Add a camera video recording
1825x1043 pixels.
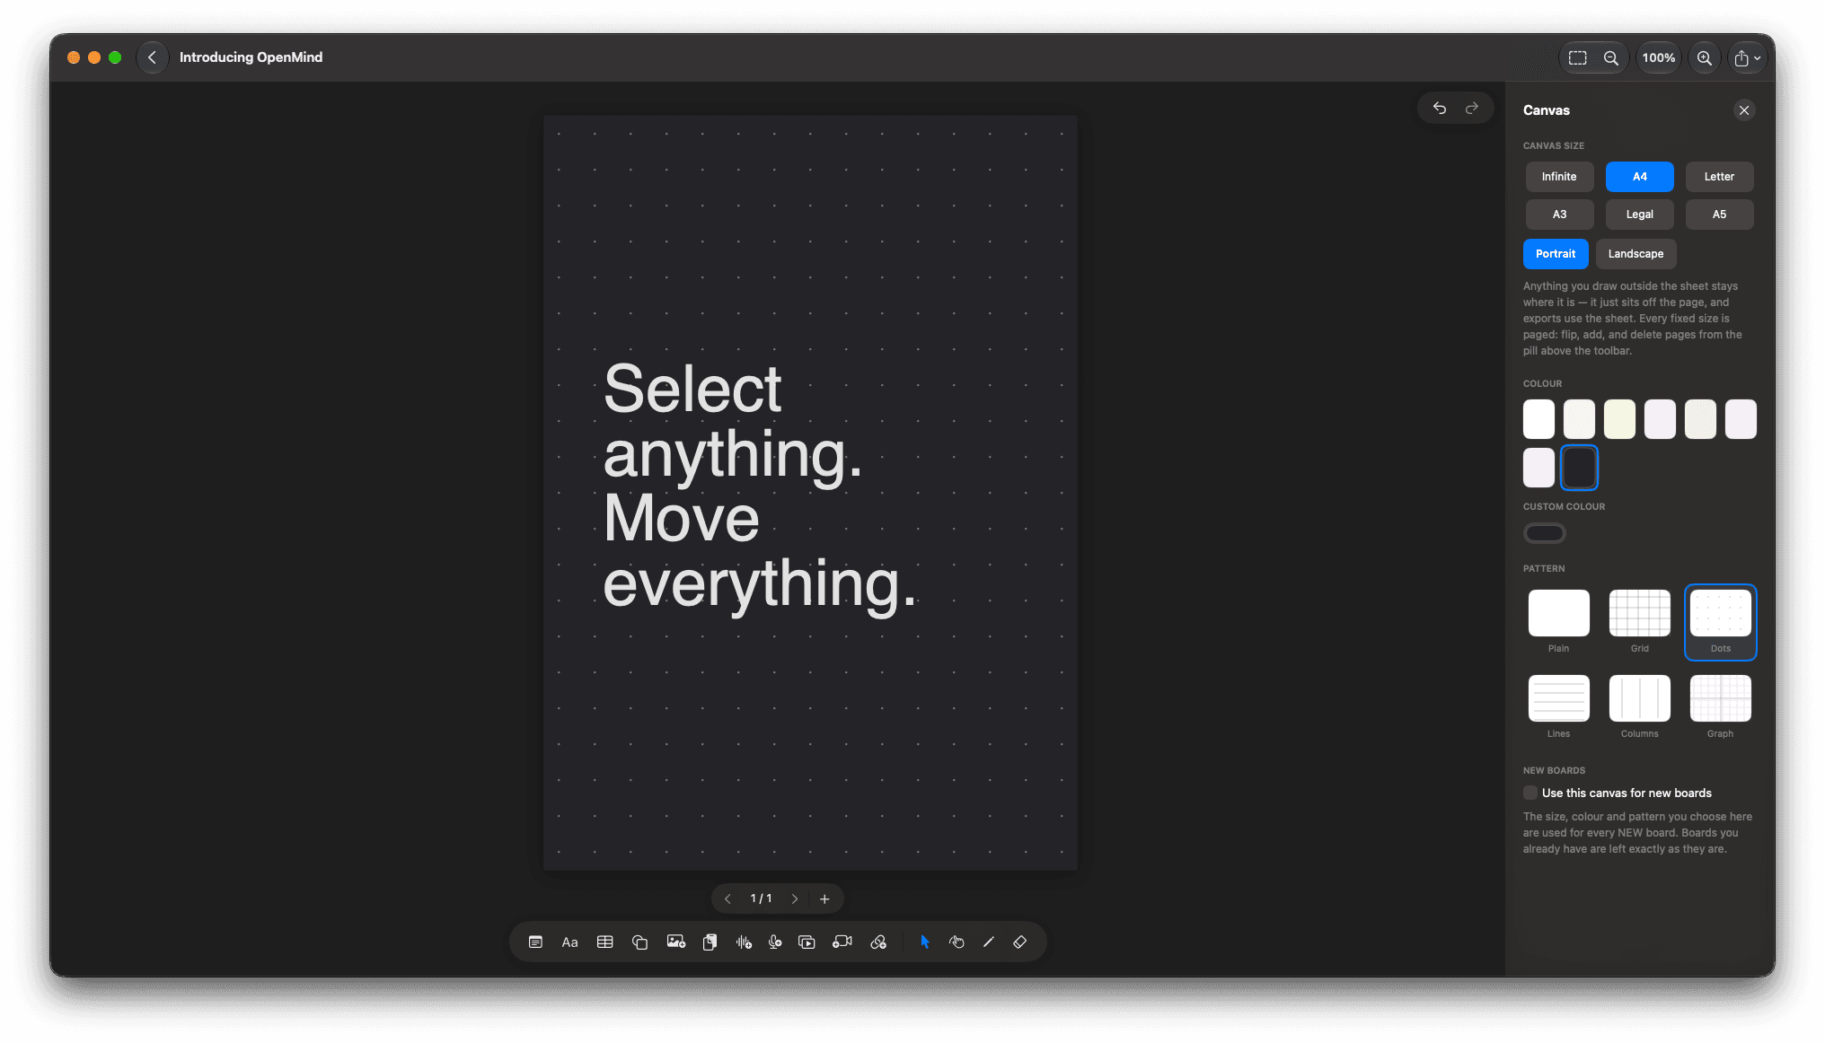842,942
